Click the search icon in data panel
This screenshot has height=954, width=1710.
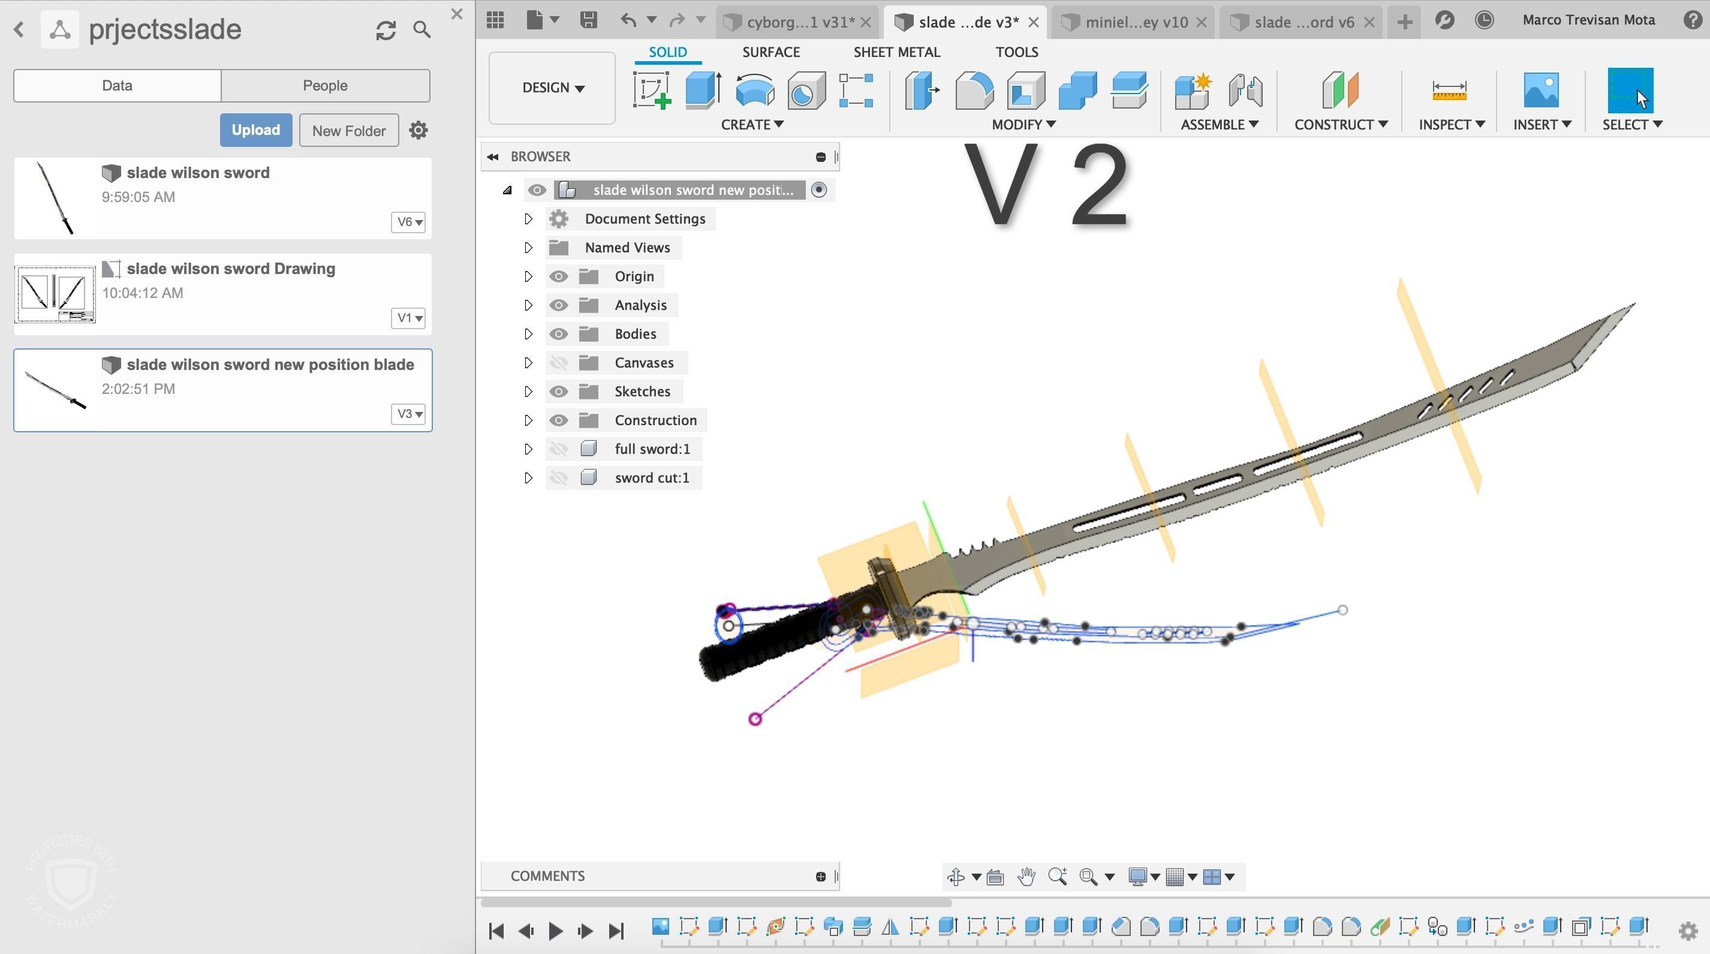point(422,29)
